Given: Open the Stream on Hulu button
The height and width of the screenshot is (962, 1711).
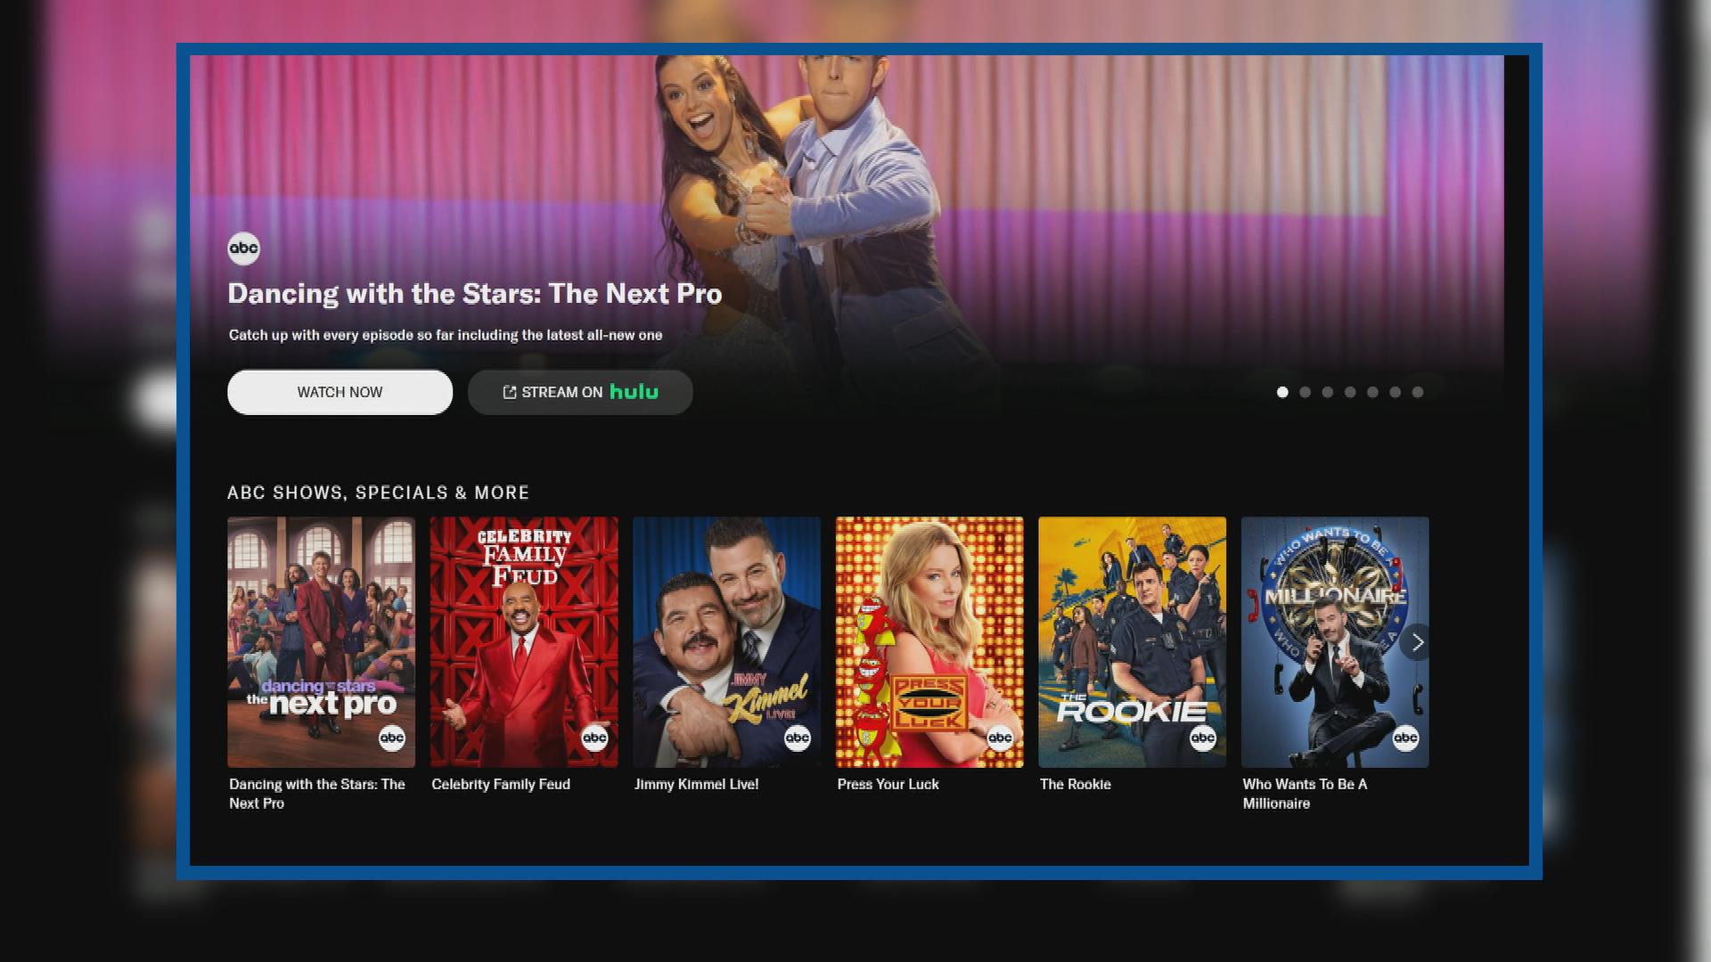Looking at the screenshot, I should 580,392.
